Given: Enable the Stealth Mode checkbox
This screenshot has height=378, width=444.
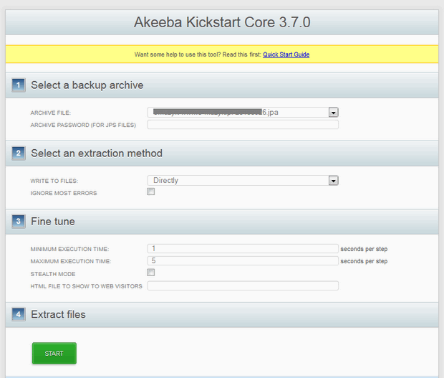Looking at the screenshot, I should point(150,273).
